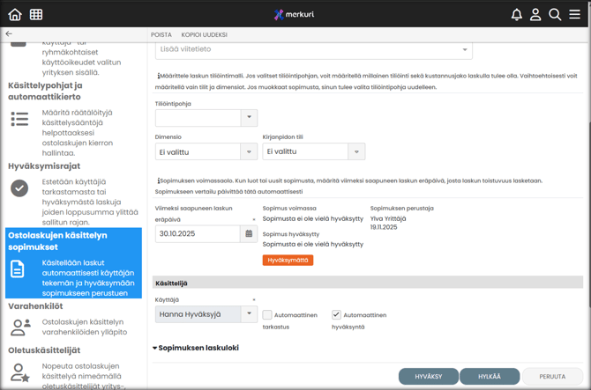
Task: Open notifications bell icon
Action: [x=516, y=14]
